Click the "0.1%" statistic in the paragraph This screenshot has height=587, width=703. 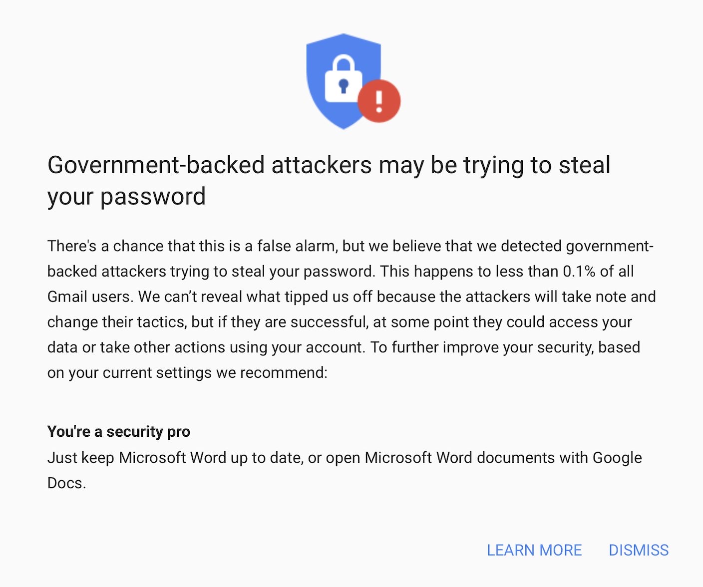(579, 271)
